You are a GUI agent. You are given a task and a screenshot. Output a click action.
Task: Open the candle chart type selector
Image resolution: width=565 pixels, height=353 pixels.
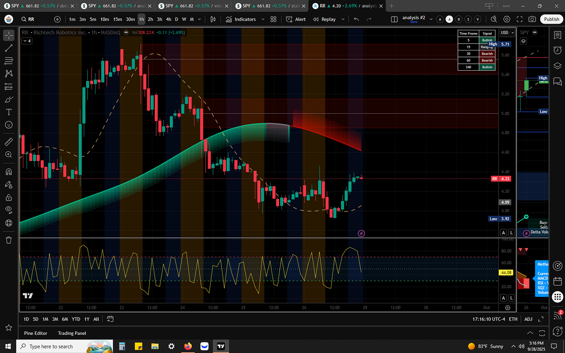pyautogui.click(x=213, y=19)
